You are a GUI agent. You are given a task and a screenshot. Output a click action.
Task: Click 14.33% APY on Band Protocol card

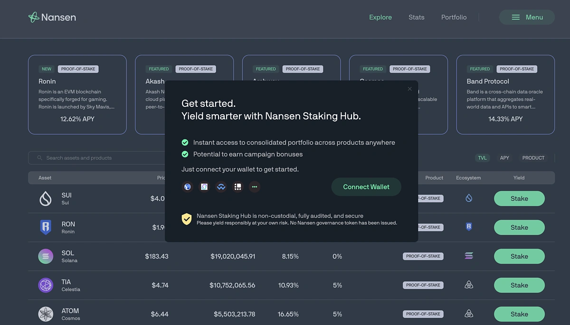click(505, 119)
